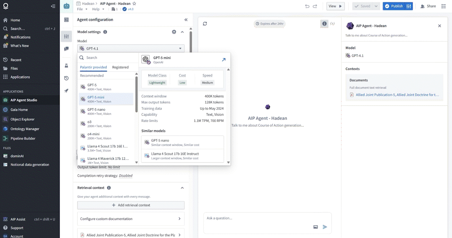Click the flask evaluations icon in side strip
The height and width of the screenshot is (238, 452).
(66, 66)
